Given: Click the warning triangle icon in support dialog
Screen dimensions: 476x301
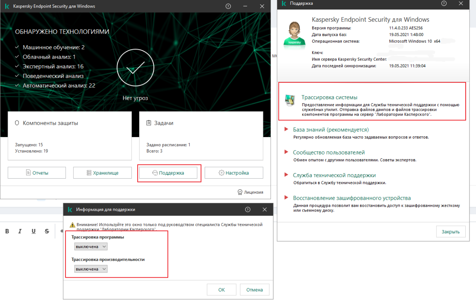Looking at the screenshot, I should point(72,224).
